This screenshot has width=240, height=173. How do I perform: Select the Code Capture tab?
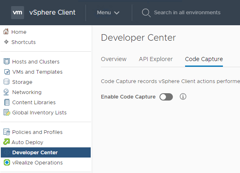[204, 59]
